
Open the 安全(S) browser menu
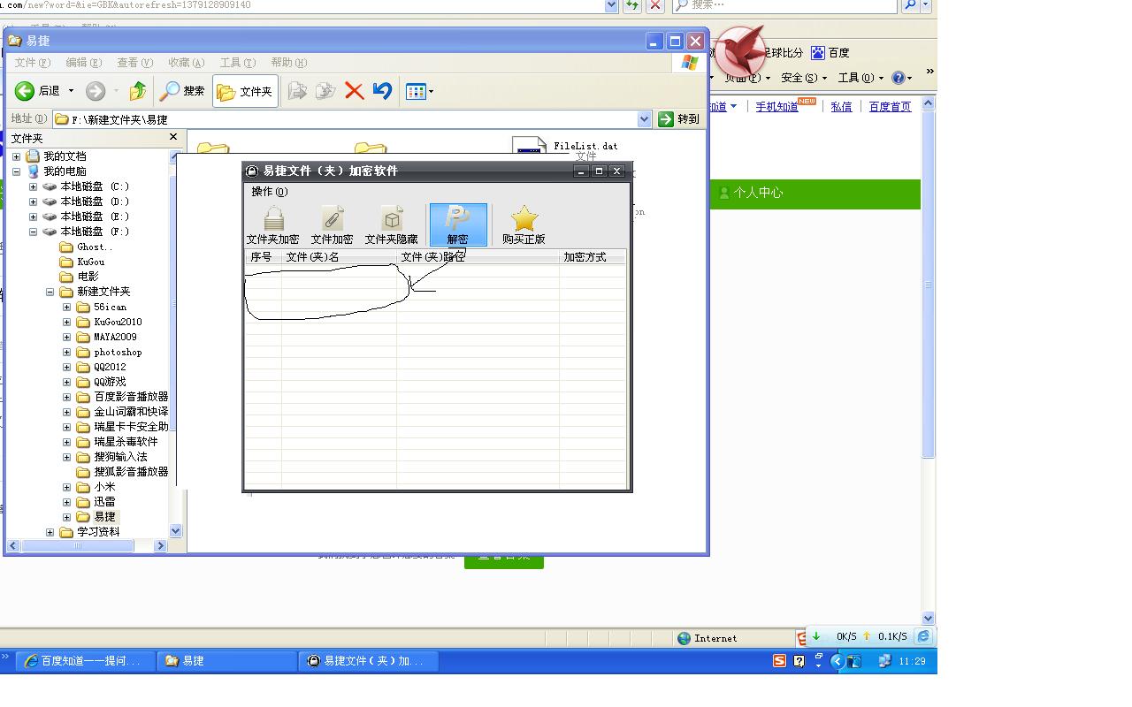click(x=803, y=78)
